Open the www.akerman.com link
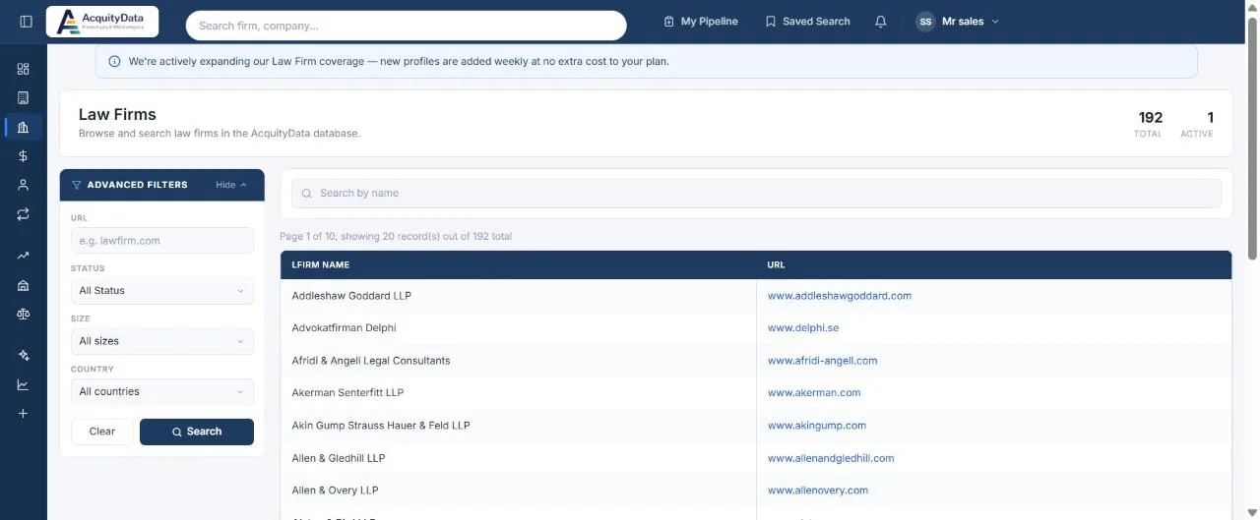 click(x=814, y=393)
